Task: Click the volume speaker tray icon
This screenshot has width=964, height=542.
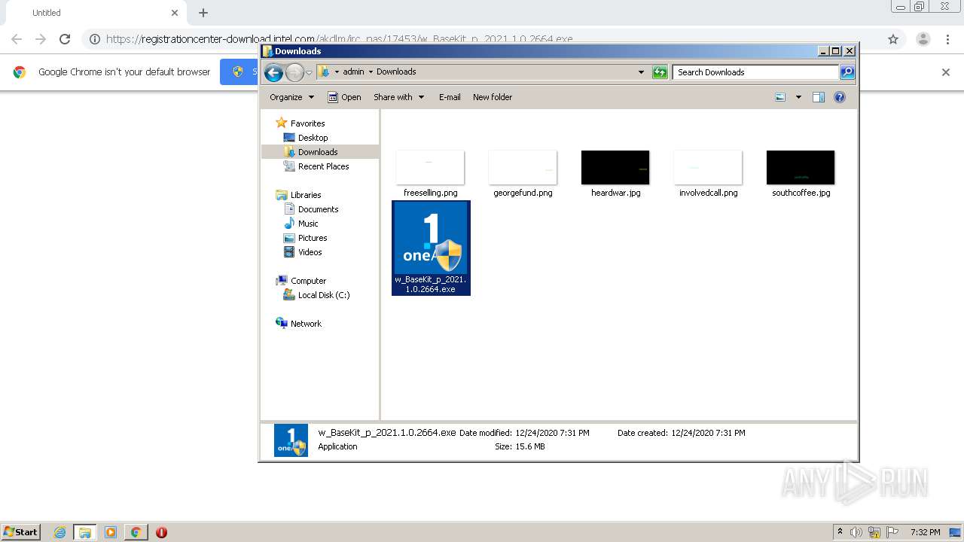Action: coord(856,532)
